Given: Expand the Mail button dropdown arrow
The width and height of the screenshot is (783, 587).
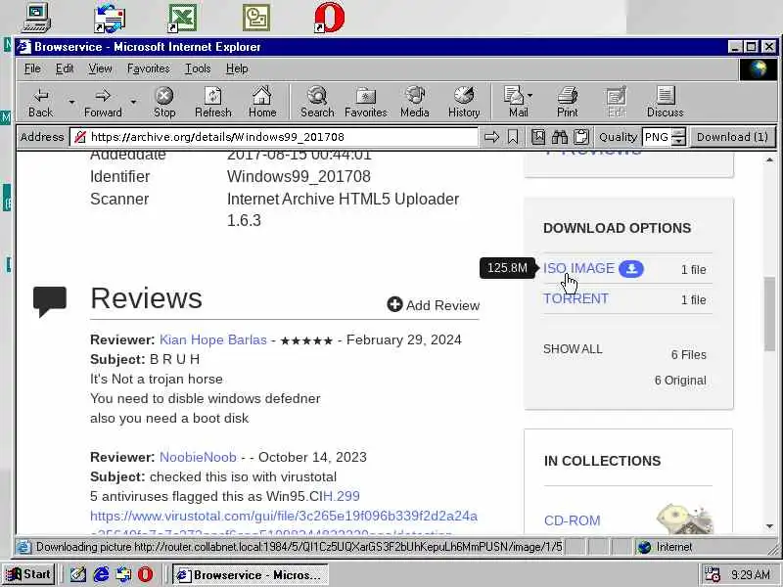Looking at the screenshot, I should coord(530,95).
